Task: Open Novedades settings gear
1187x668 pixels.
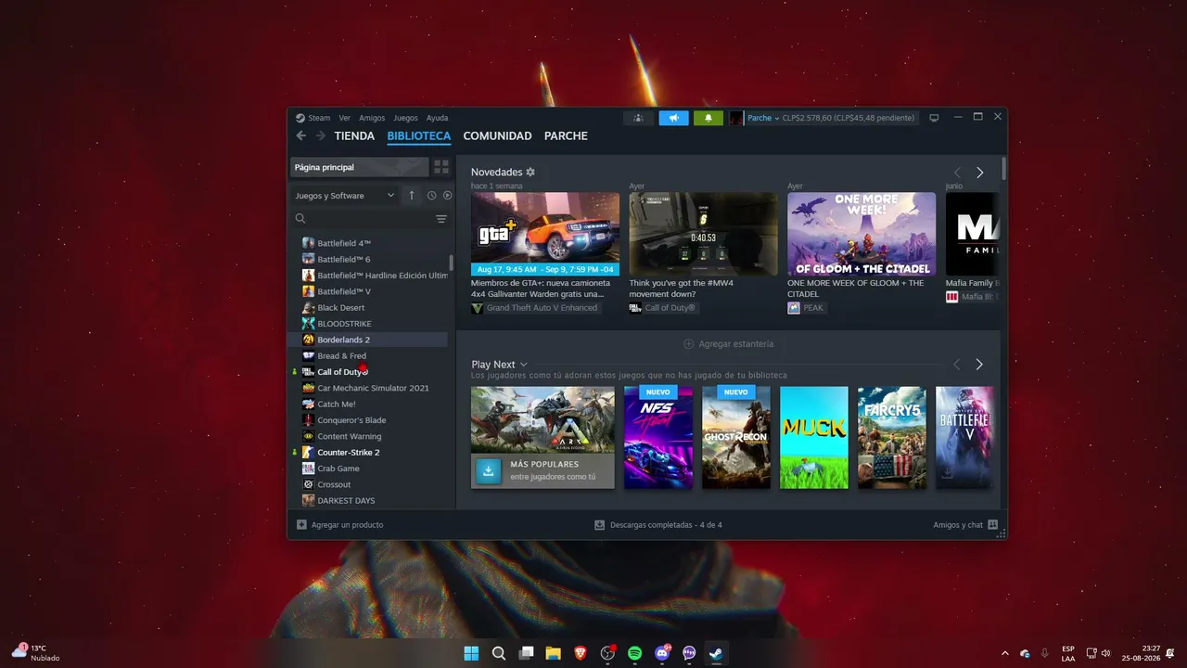Action: point(530,172)
